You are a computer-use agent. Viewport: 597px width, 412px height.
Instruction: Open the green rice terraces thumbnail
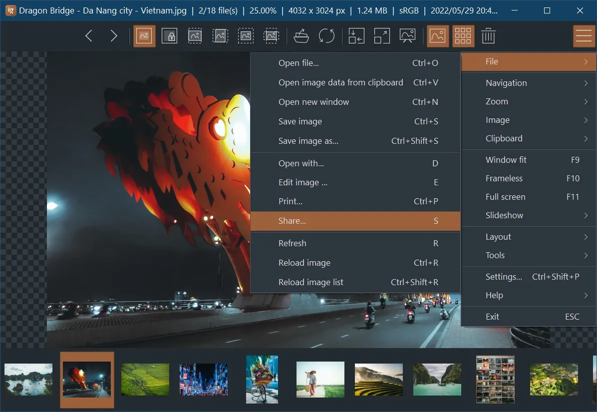[x=145, y=379]
